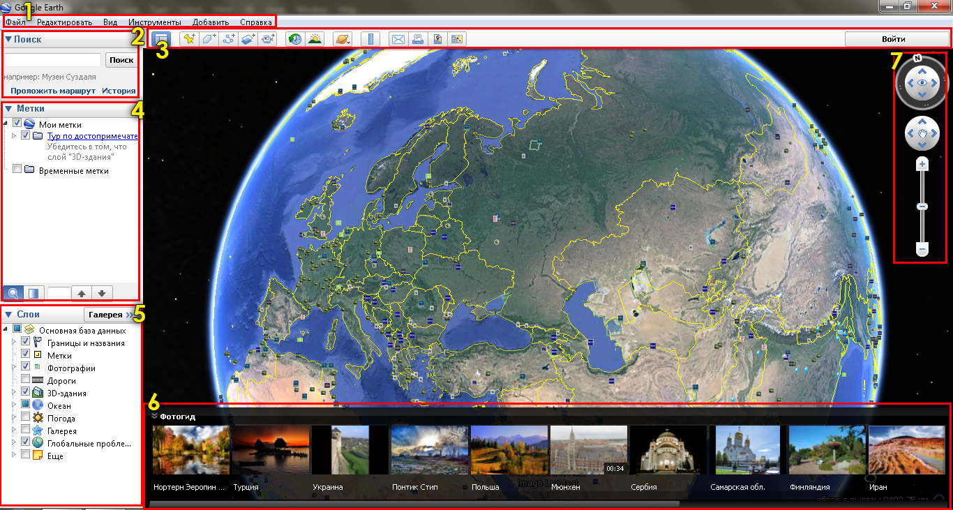The height and width of the screenshot is (510, 953).
Task: Enable the Дороги layer checkbox
Action: coord(26,380)
